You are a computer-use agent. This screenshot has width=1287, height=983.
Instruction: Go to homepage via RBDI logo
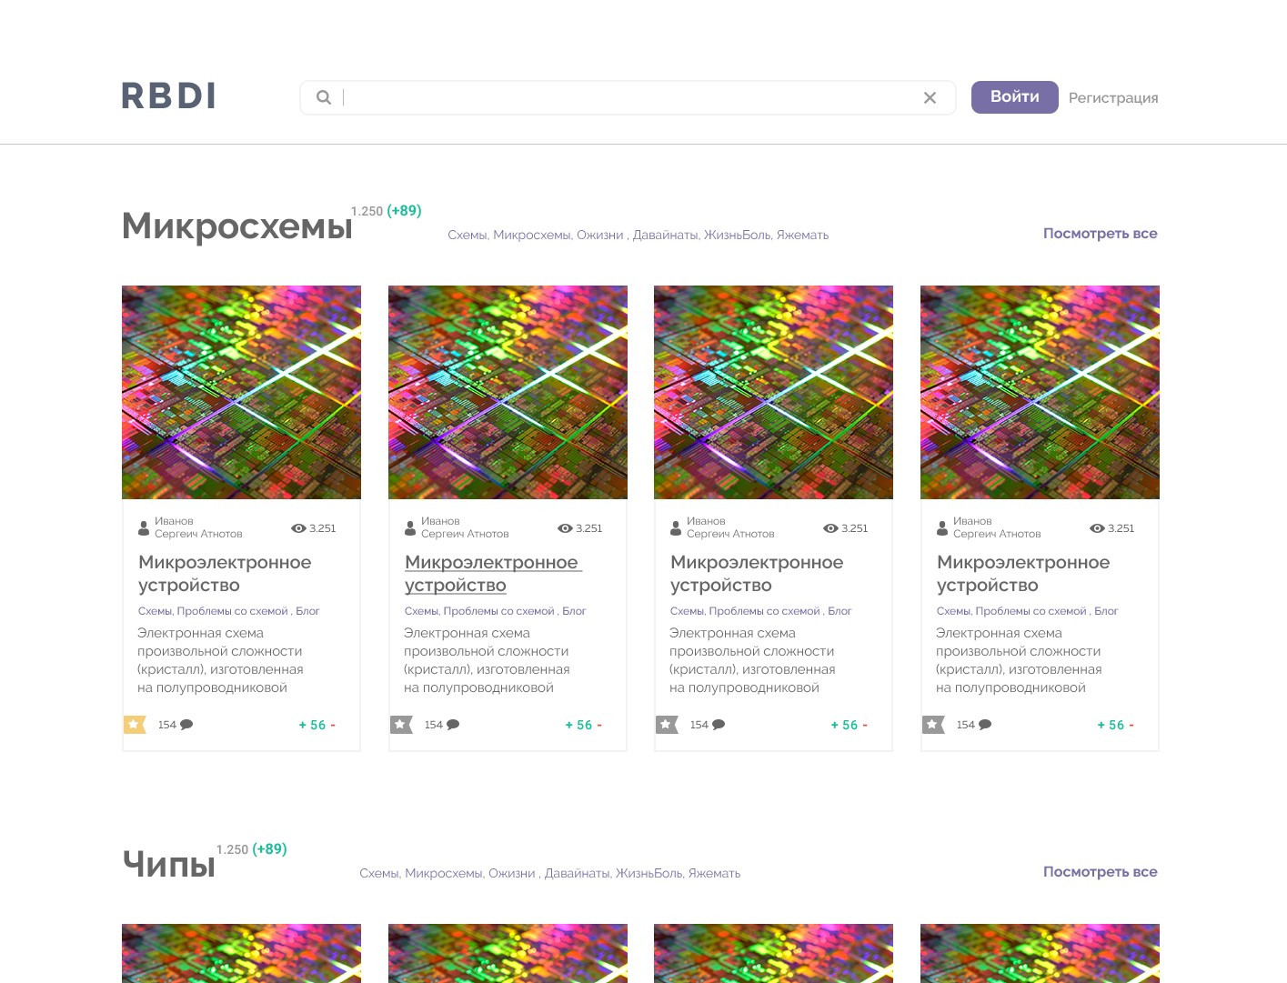point(169,96)
